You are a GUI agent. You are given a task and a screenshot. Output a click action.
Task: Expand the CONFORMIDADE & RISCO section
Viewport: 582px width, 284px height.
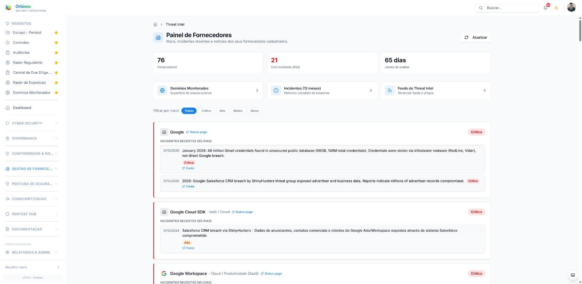(x=32, y=153)
